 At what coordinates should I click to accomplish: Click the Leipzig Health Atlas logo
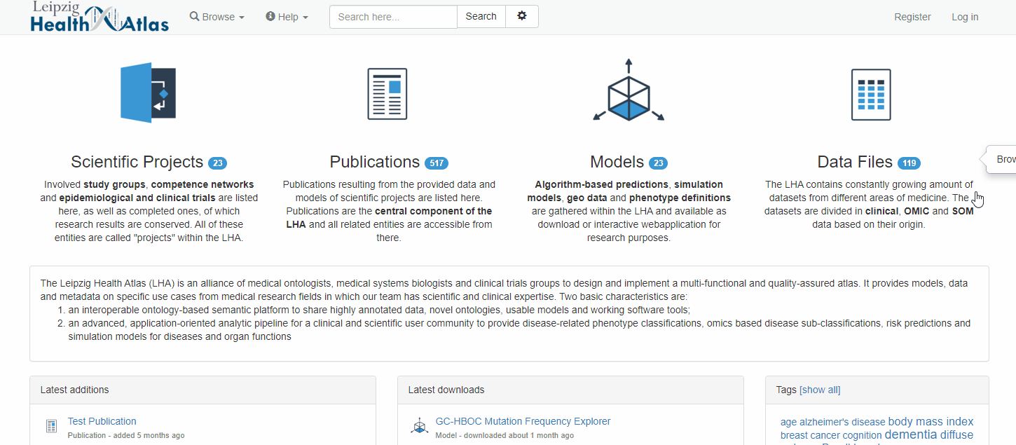point(99,17)
